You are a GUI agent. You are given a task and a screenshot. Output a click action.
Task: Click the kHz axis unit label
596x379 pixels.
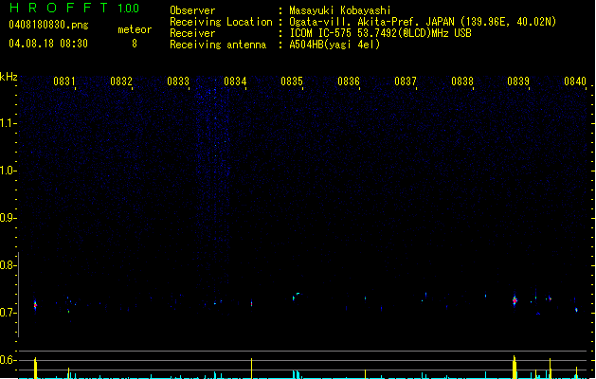pos(9,77)
